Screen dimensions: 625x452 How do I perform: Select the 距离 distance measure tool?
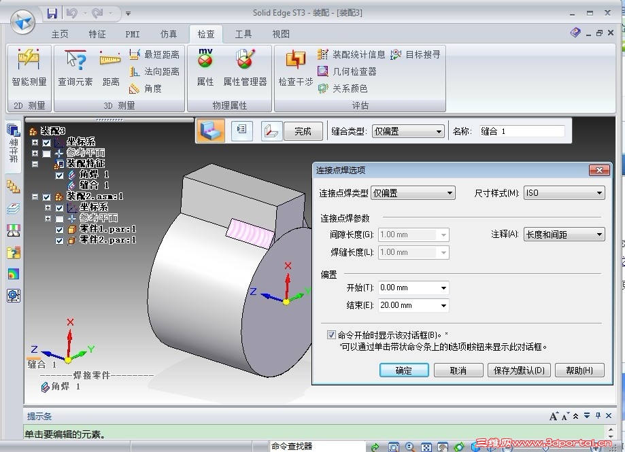[110, 68]
